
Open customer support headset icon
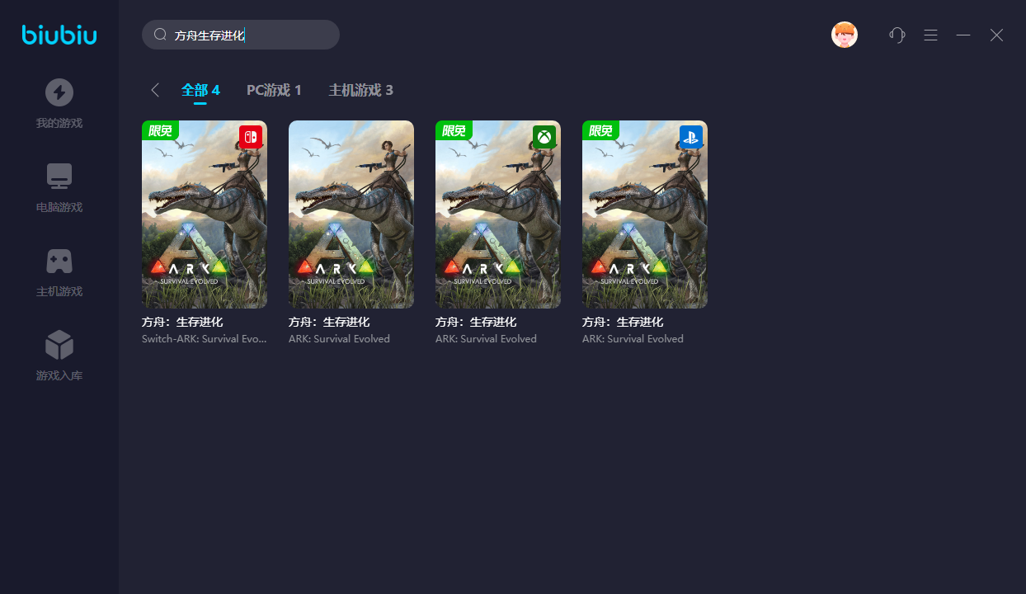pos(897,35)
